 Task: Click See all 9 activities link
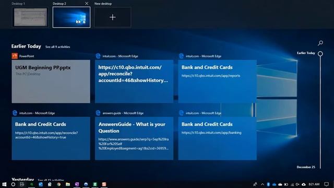57,47
